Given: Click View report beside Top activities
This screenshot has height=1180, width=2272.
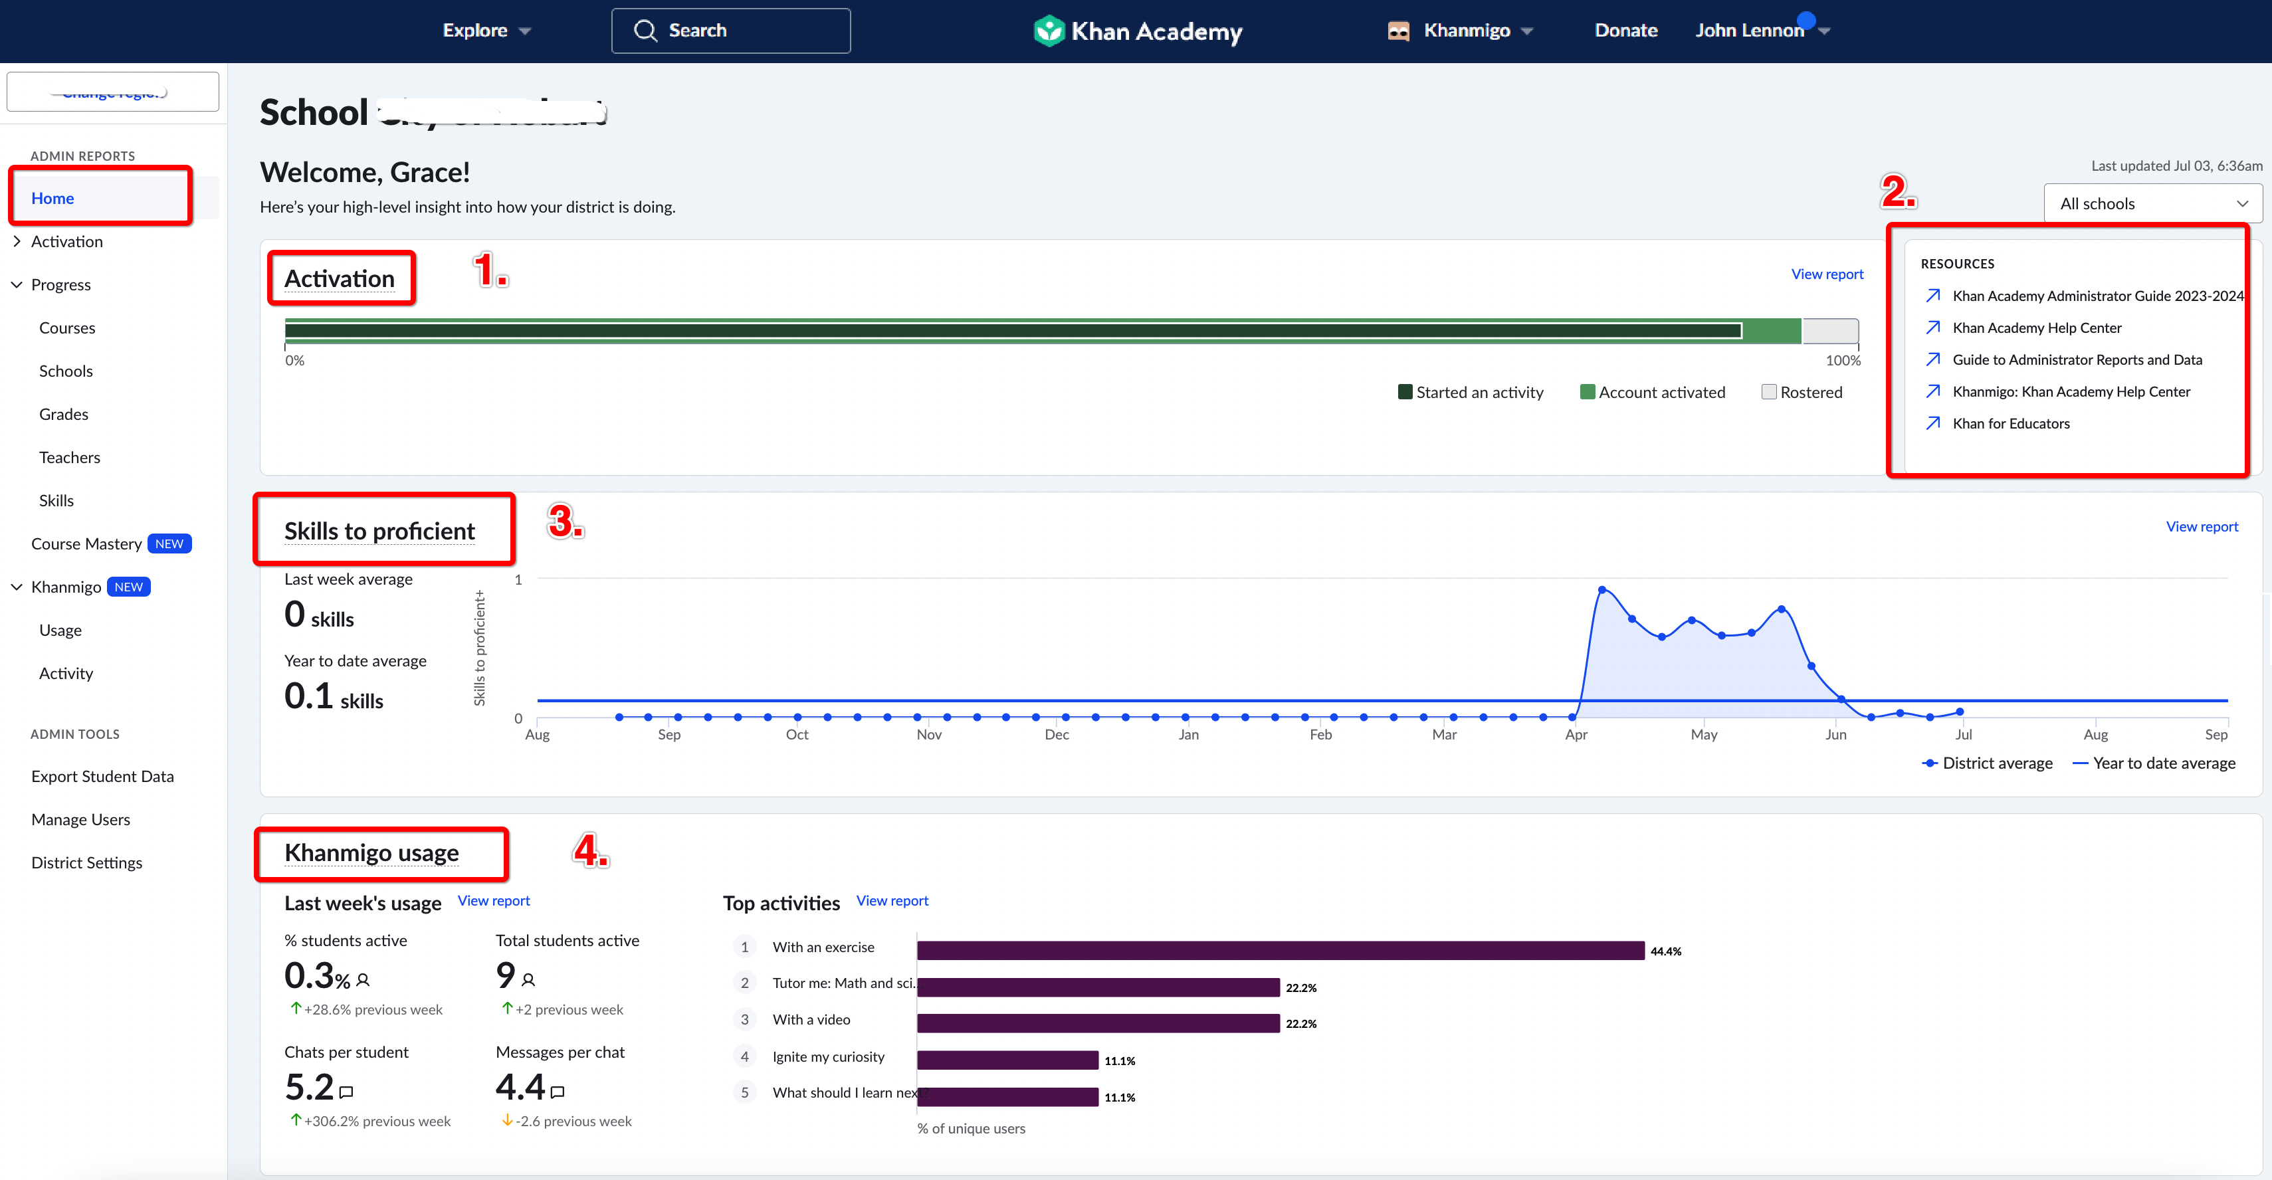Looking at the screenshot, I should pyautogui.click(x=892, y=900).
